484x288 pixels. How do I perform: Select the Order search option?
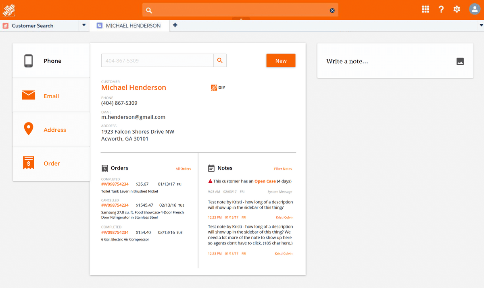(51, 164)
